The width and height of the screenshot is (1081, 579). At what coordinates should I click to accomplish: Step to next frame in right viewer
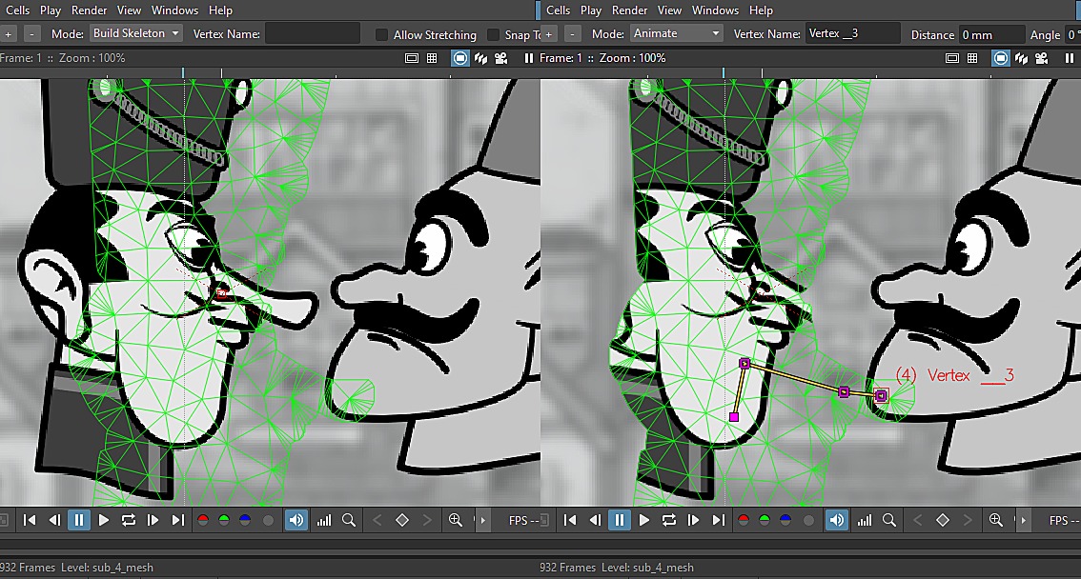694,521
